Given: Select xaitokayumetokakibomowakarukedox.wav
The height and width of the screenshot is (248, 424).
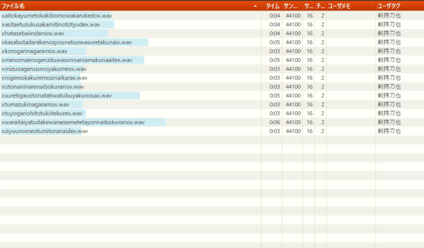Looking at the screenshot, I should (57, 16).
